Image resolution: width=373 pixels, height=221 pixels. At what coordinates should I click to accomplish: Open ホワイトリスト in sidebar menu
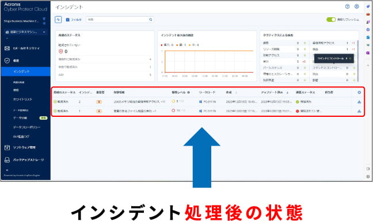(x=22, y=99)
